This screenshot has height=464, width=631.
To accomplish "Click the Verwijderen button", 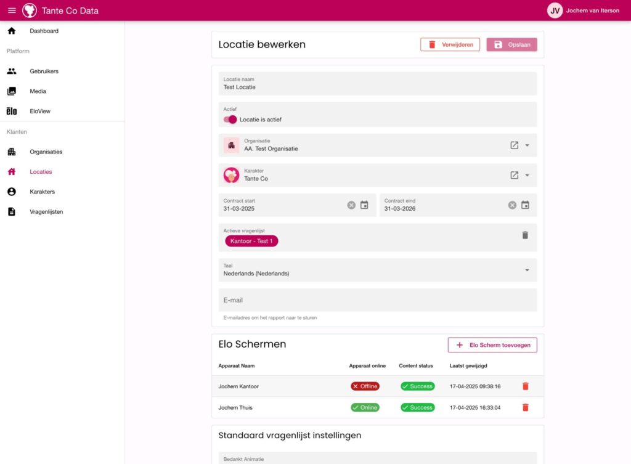I will tap(450, 44).
